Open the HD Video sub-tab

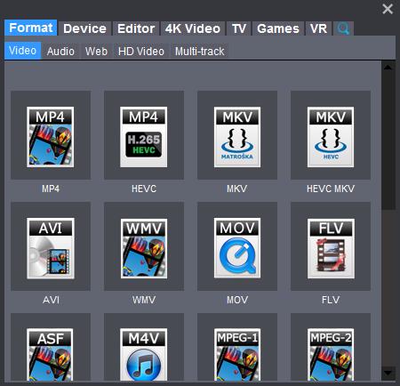pos(141,52)
